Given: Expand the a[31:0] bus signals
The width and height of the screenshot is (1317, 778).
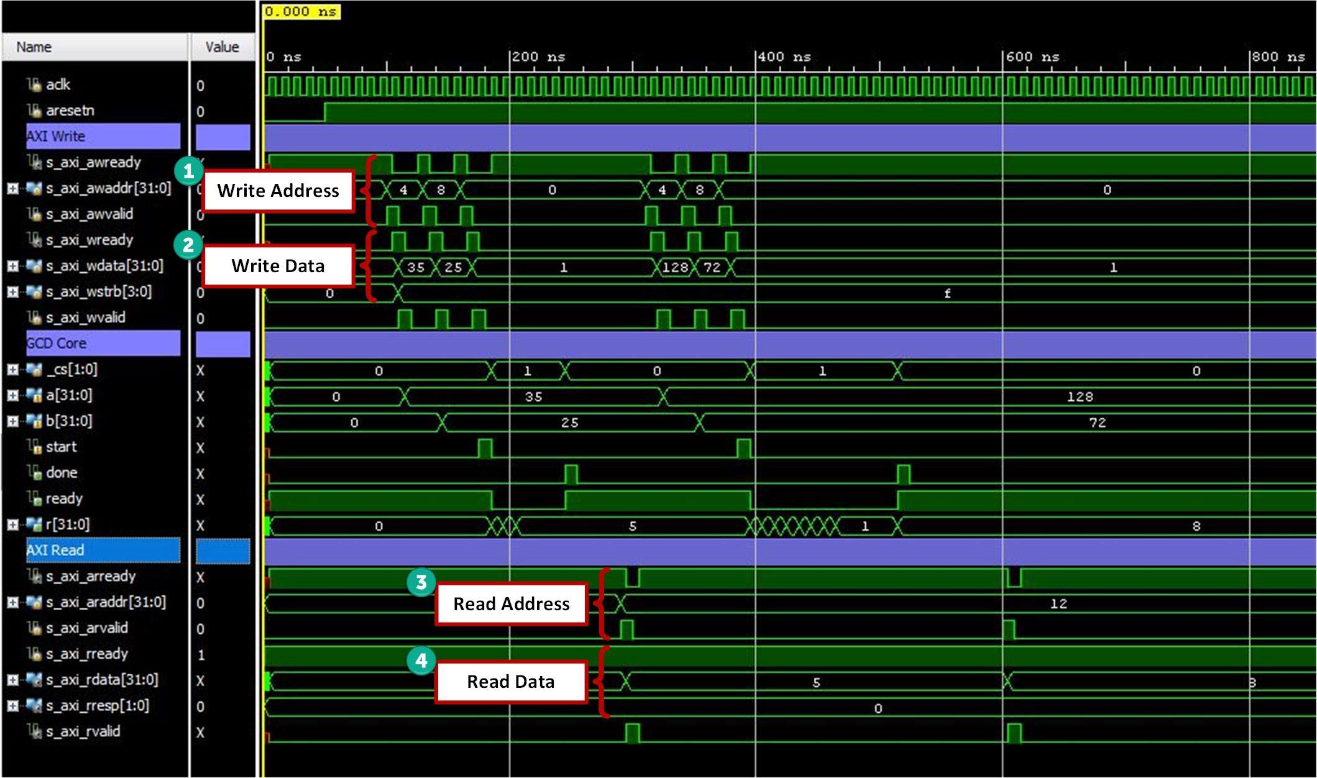Looking at the screenshot, I should point(12,395).
